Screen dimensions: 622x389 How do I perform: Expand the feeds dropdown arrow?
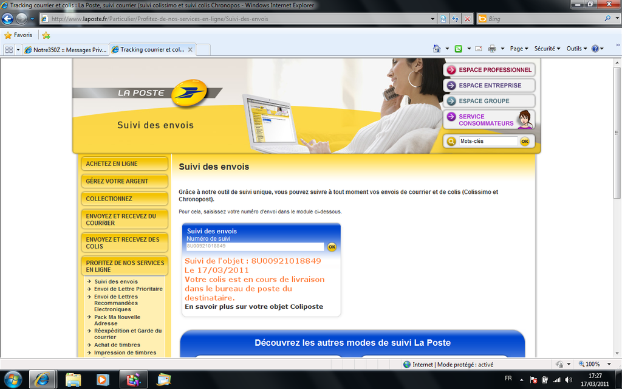pos(469,49)
